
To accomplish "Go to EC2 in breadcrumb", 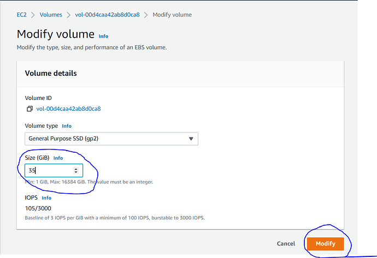I will (21, 15).
